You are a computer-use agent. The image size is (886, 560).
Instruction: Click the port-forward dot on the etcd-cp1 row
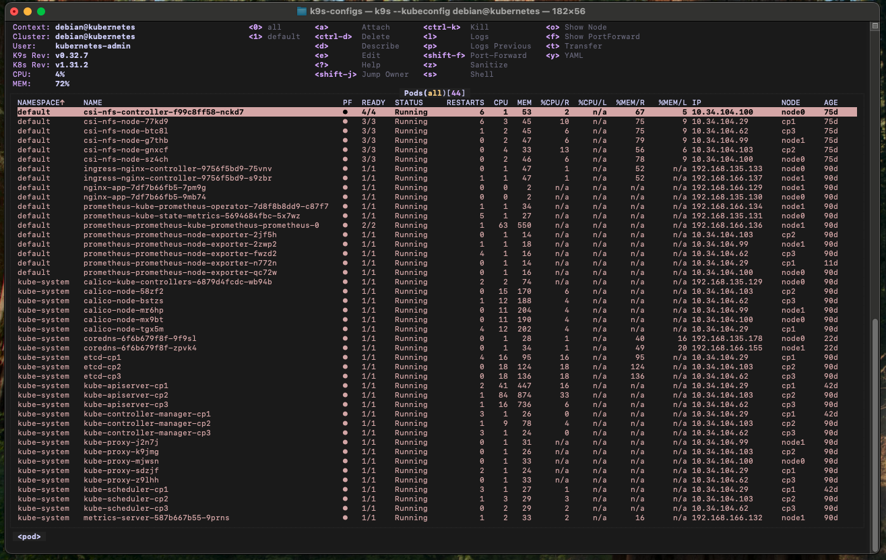[x=346, y=357]
